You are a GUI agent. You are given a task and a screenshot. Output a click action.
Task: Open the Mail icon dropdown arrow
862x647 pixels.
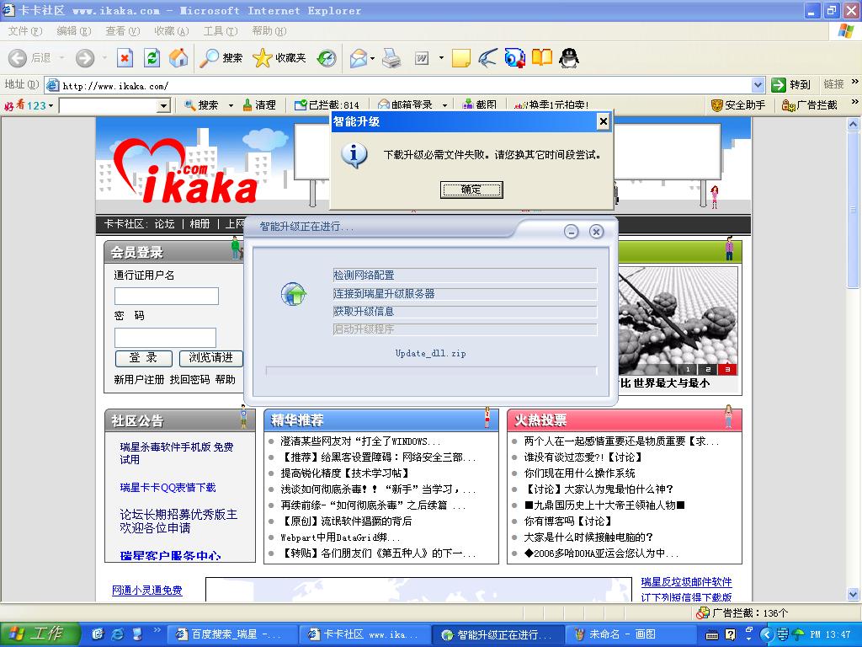[373, 58]
